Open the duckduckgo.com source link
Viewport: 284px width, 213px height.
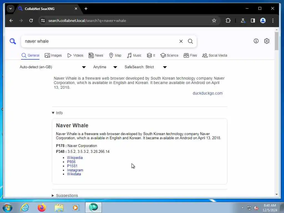207,93
